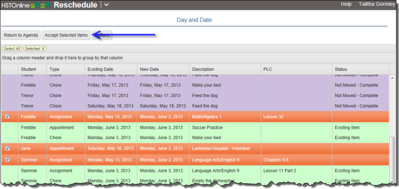Sort by PLC column header
The image size is (399, 189).
(297, 69)
